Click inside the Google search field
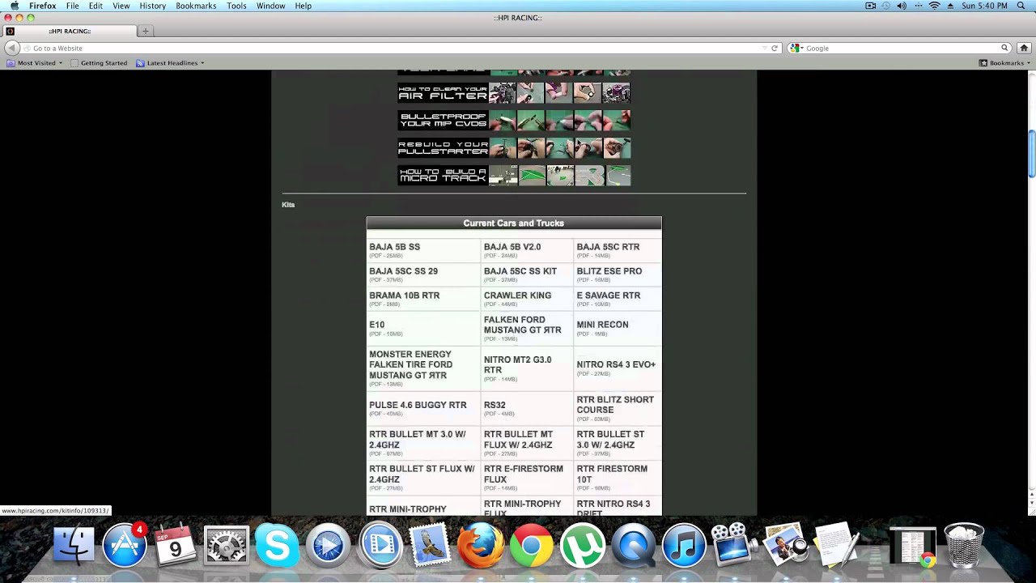 (900, 49)
